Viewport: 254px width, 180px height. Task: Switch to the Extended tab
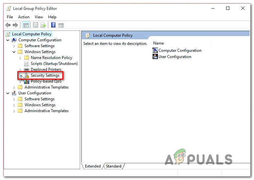(x=93, y=166)
